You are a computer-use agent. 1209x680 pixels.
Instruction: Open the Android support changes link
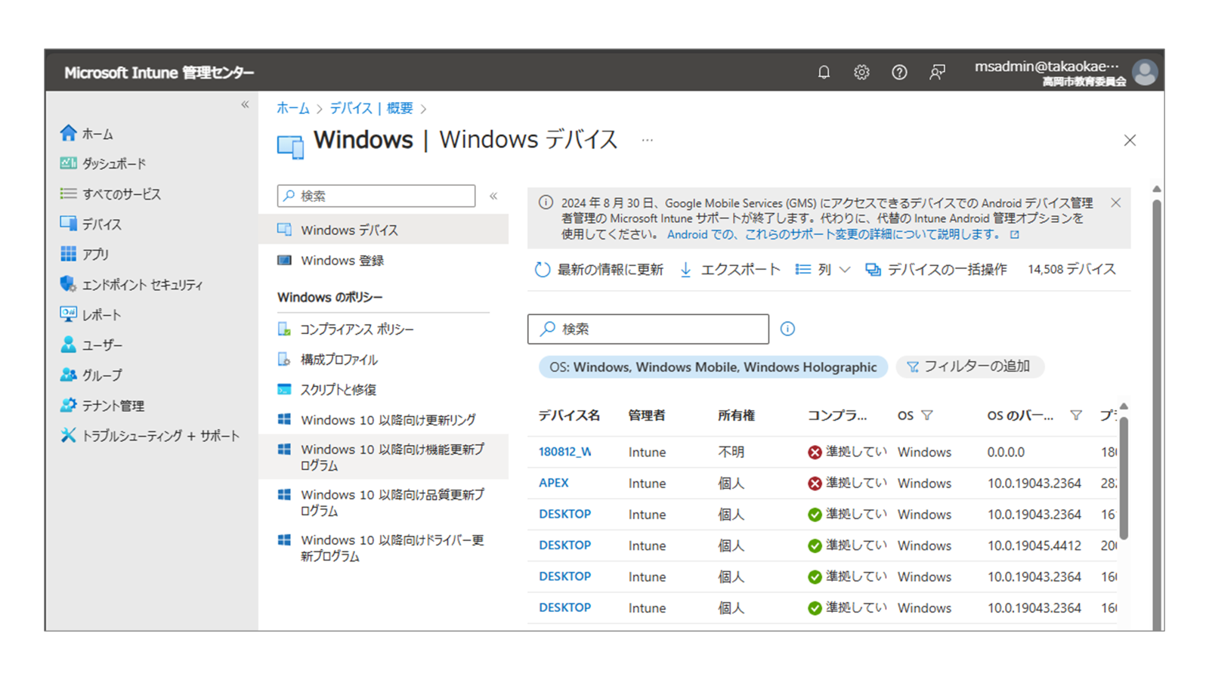[843, 234]
